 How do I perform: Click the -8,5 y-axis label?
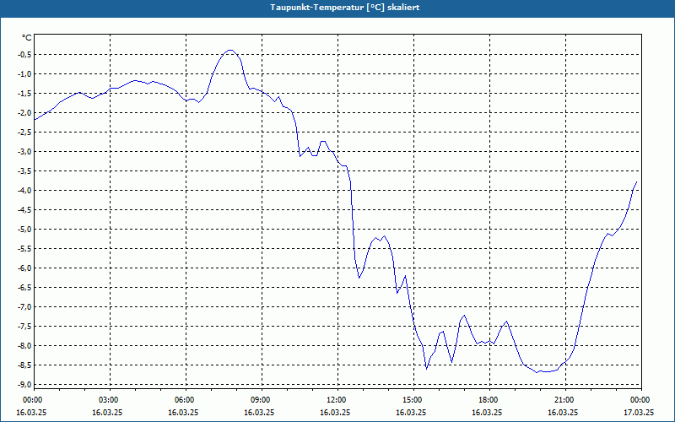pos(24,365)
